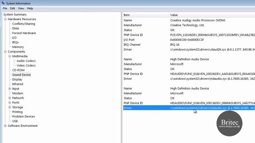Expand the Input node
This screenshot has height=143, width=255.
pos(10,89)
